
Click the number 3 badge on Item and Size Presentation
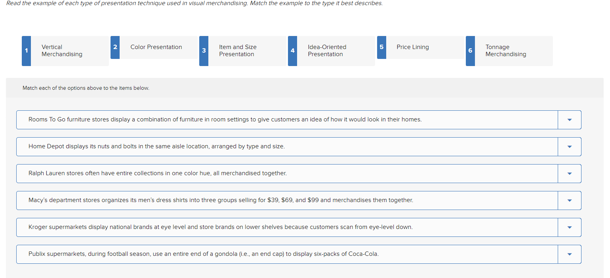204,51
